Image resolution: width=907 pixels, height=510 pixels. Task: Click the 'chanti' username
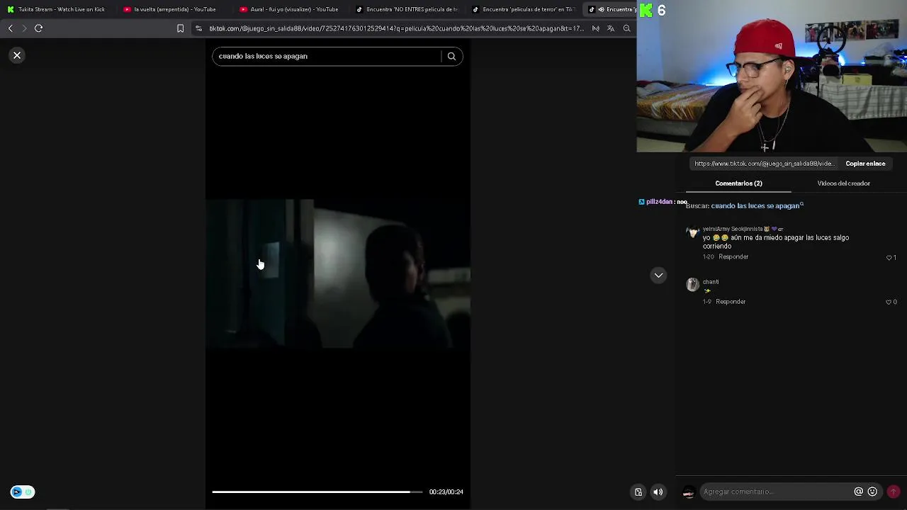[711, 282]
